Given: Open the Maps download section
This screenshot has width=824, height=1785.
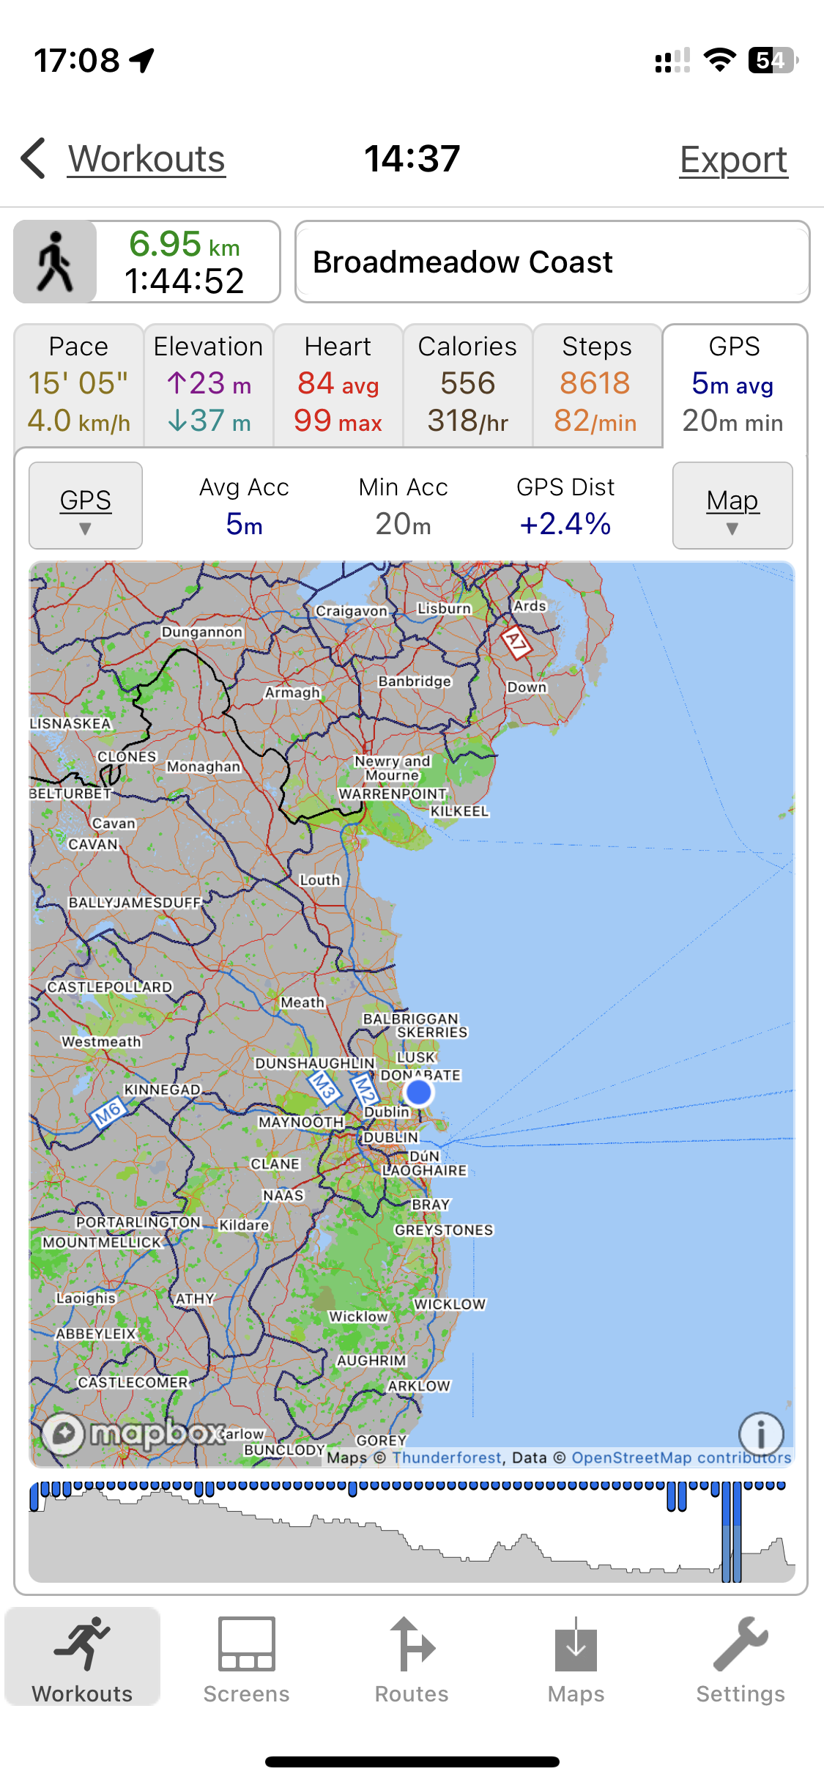Looking at the screenshot, I should tap(576, 1660).
